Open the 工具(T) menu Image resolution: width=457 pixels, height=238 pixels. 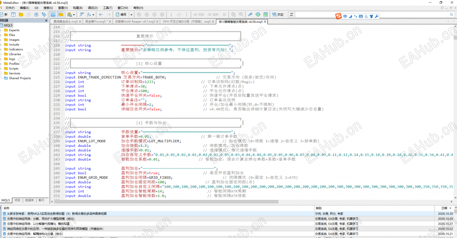coord(108,8)
